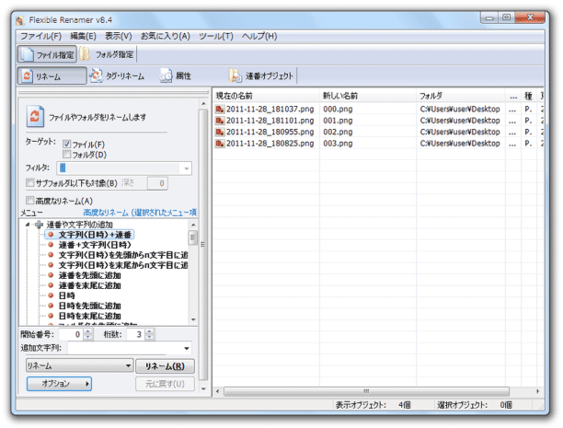Click the Flexible Renamer title bar app icon
The height and width of the screenshot is (428, 563).
pyautogui.click(x=20, y=20)
